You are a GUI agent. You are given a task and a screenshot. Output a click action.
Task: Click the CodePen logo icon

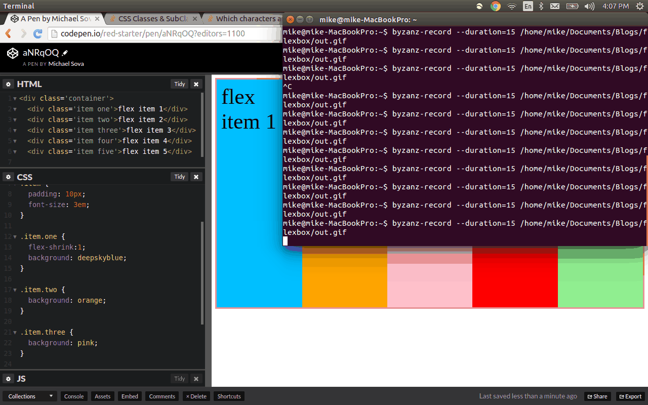click(13, 53)
